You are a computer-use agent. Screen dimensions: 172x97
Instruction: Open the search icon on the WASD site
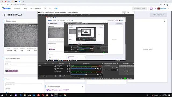pos(50,8)
